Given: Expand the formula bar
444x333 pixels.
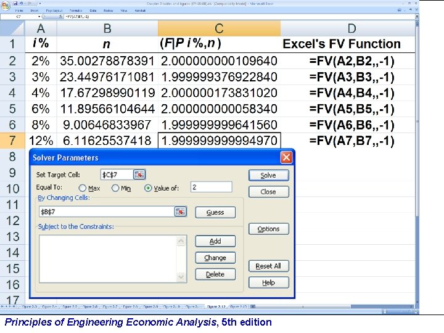Looking at the screenshot, I should point(417,17).
